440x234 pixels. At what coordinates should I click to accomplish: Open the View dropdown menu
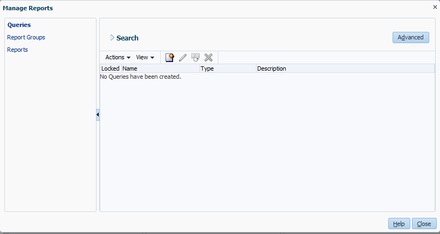tap(145, 58)
